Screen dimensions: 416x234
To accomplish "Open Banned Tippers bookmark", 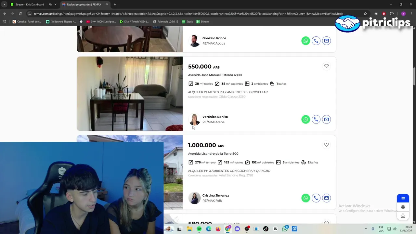I will tap(61, 21).
